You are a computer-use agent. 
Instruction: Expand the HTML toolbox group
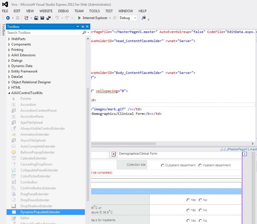tap(9, 87)
